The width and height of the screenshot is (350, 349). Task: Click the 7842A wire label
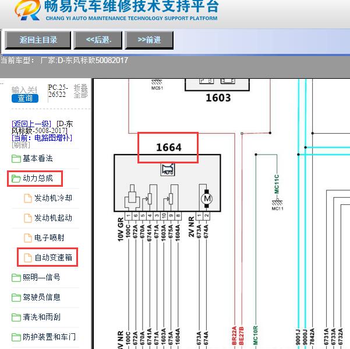(x=312, y=337)
